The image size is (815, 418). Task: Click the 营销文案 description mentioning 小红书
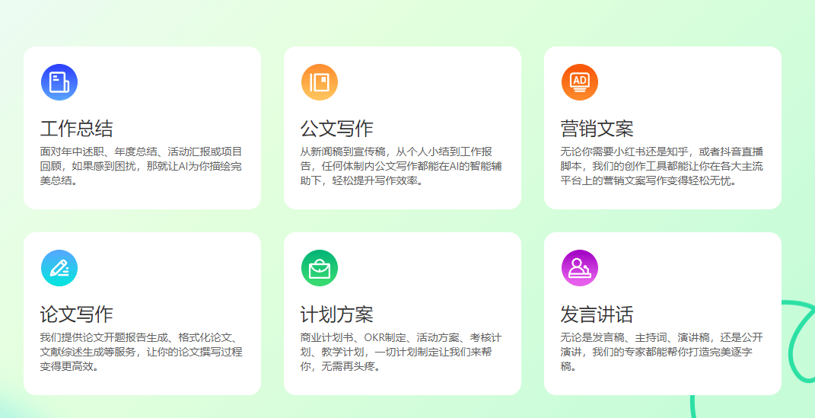661,166
